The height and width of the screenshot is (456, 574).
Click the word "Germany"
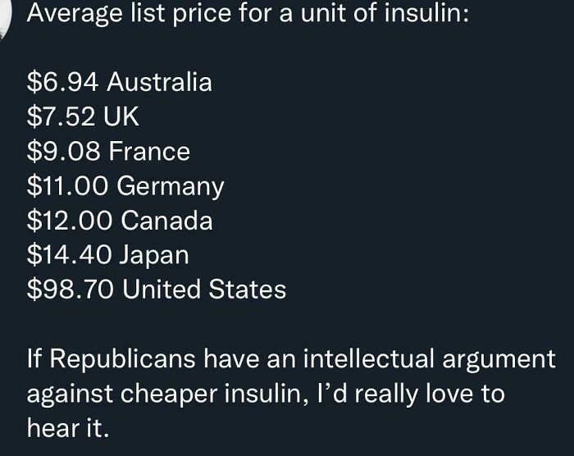(x=171, y=186)
